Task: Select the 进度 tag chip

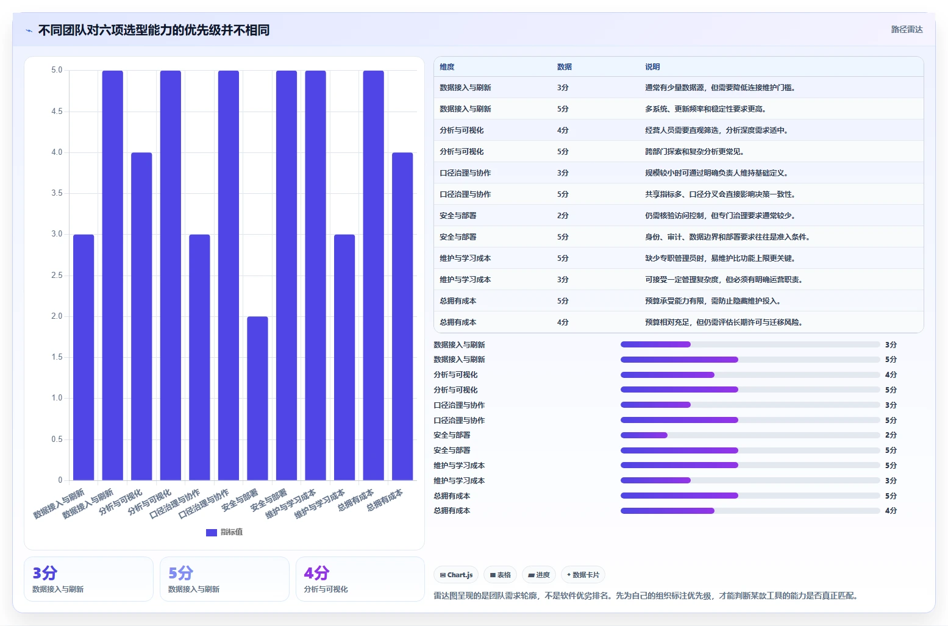Action: 539,575
